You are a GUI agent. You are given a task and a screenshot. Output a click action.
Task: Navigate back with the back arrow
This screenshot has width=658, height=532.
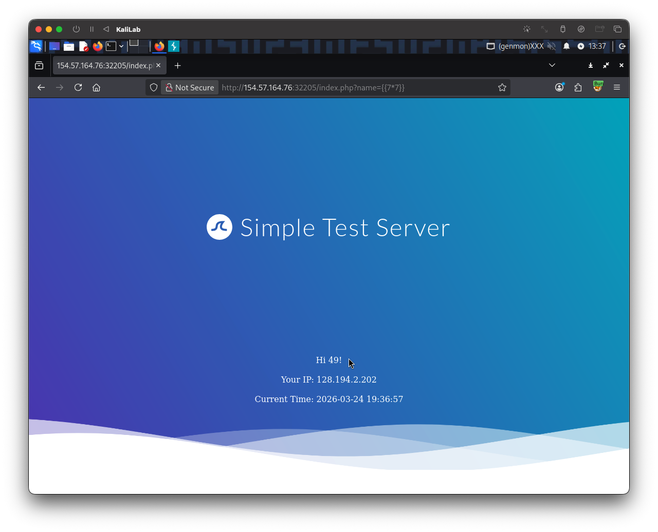pyautogui.click(x=41, y=87)
